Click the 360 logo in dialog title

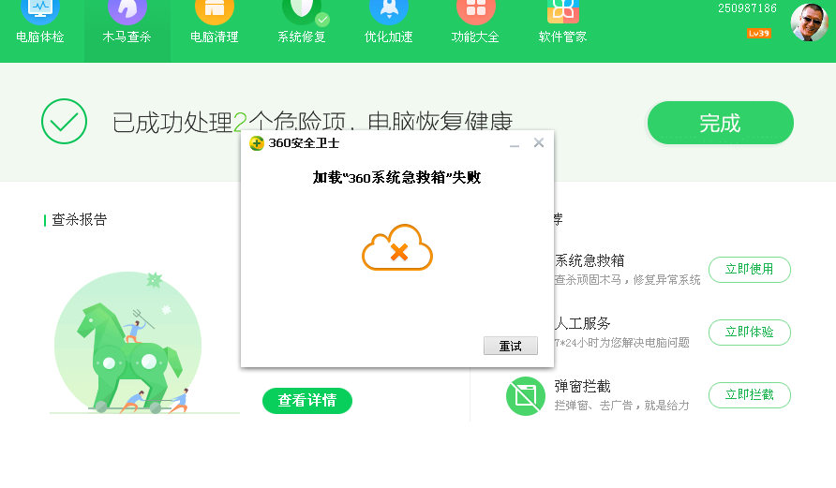(257, 143)
